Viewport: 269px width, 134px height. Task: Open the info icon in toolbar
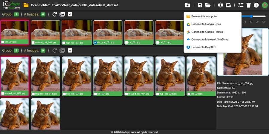point(256,5)
